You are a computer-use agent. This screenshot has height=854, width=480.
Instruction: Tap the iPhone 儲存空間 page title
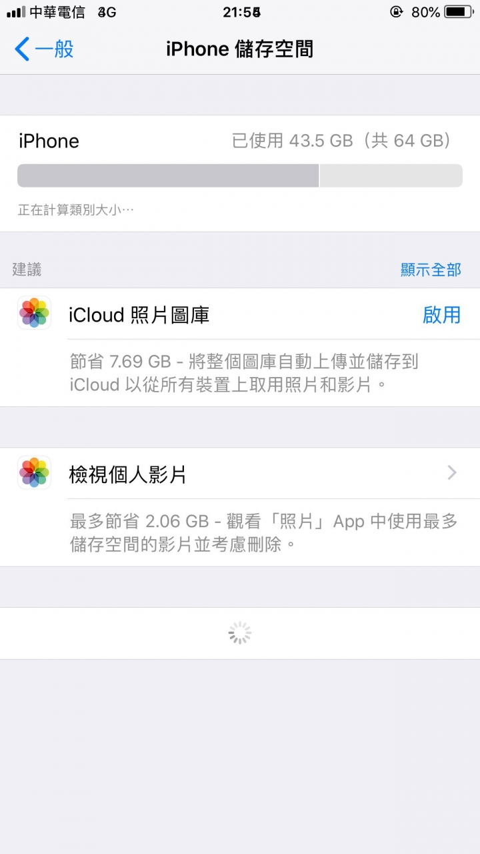[x=239, y=49]
